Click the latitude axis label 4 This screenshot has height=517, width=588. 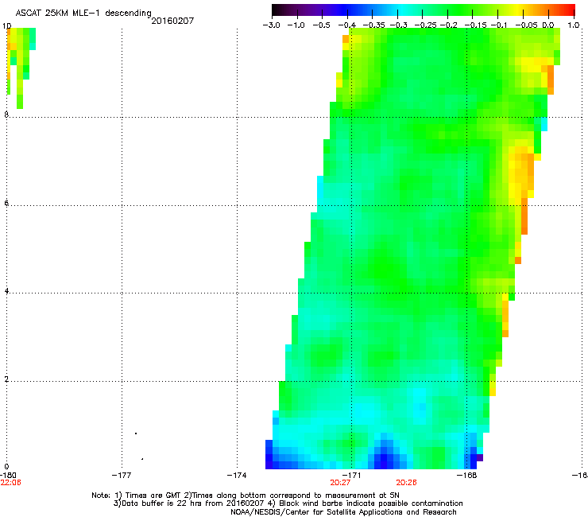pyautogui.click(x=6, y=291)
